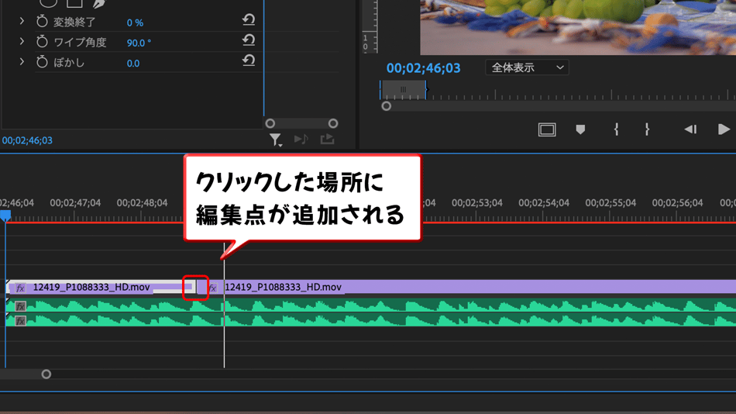The image size is (736, 414).
Task: Click the Program monitor timecode 00;02;46;03
Action: [x=423, y=68]
